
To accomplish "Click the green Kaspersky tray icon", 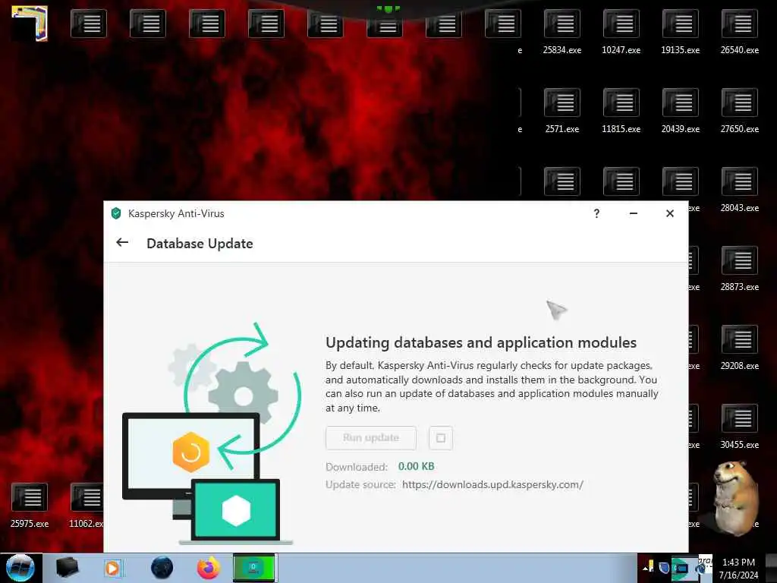I will coord(680,568).
